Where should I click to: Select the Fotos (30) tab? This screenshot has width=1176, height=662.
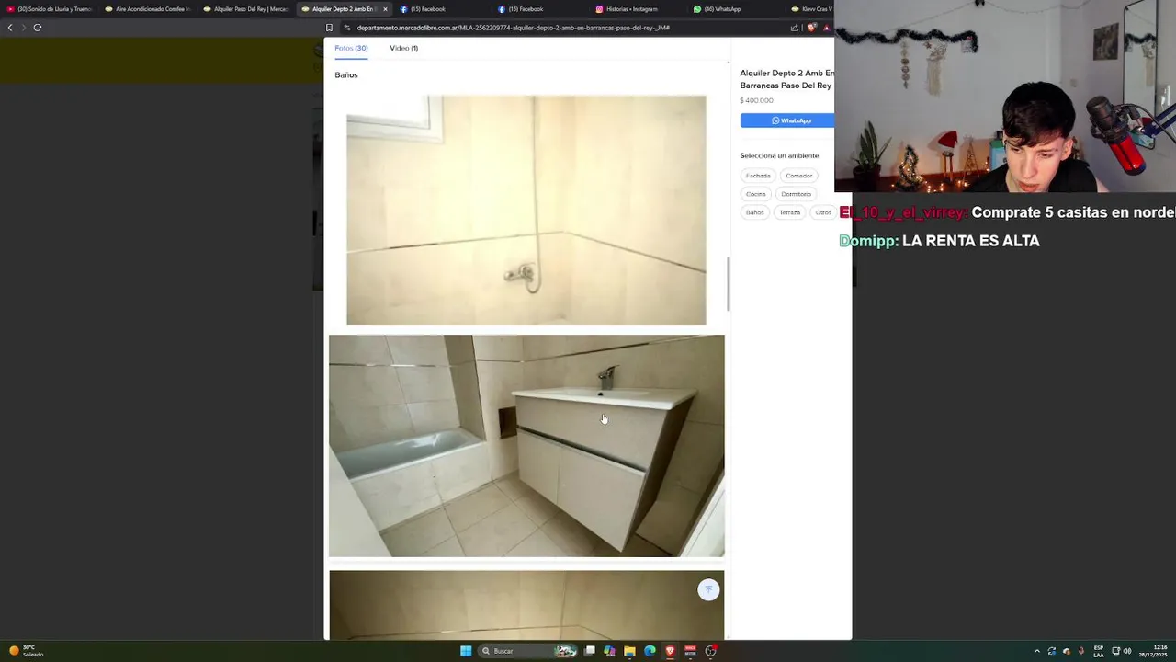tap(351, 48)
